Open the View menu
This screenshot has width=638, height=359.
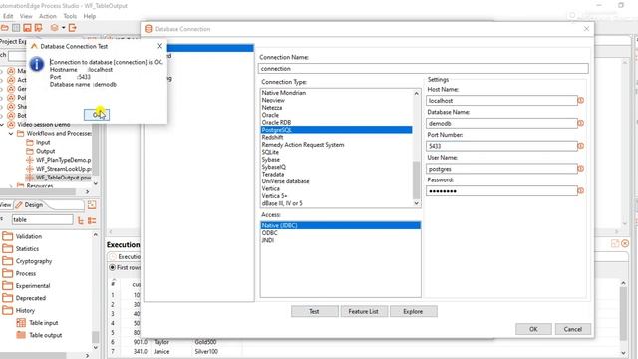point(26,16)
